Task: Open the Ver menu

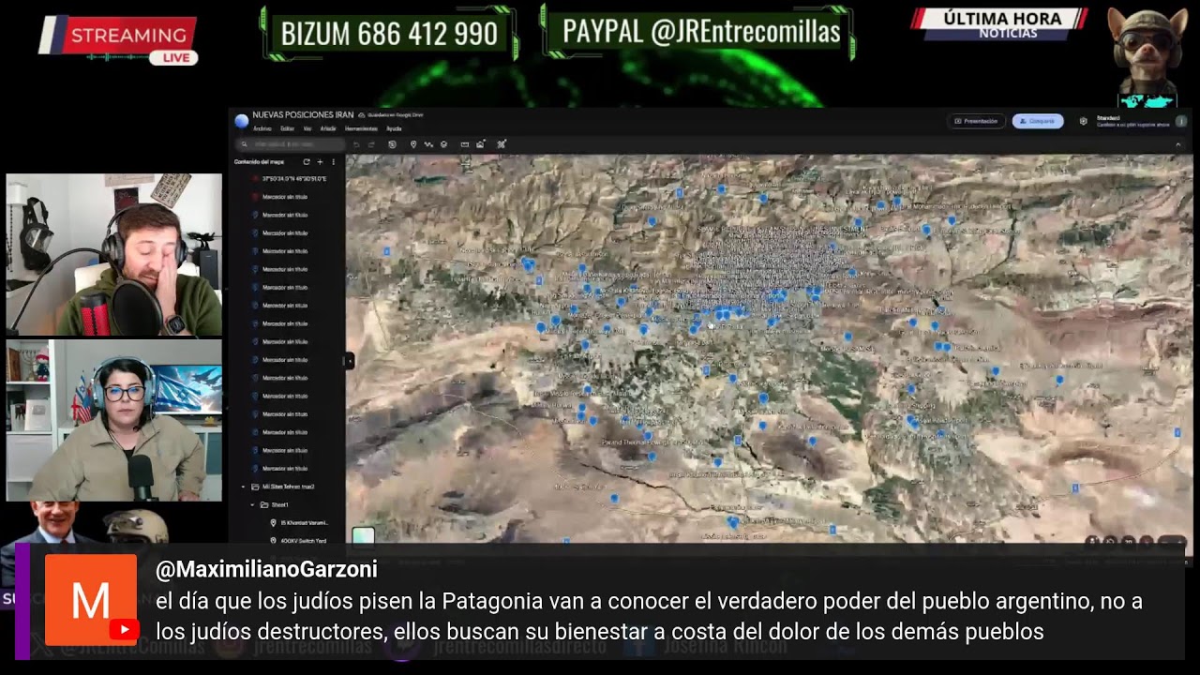Action: tap(307, 128)
